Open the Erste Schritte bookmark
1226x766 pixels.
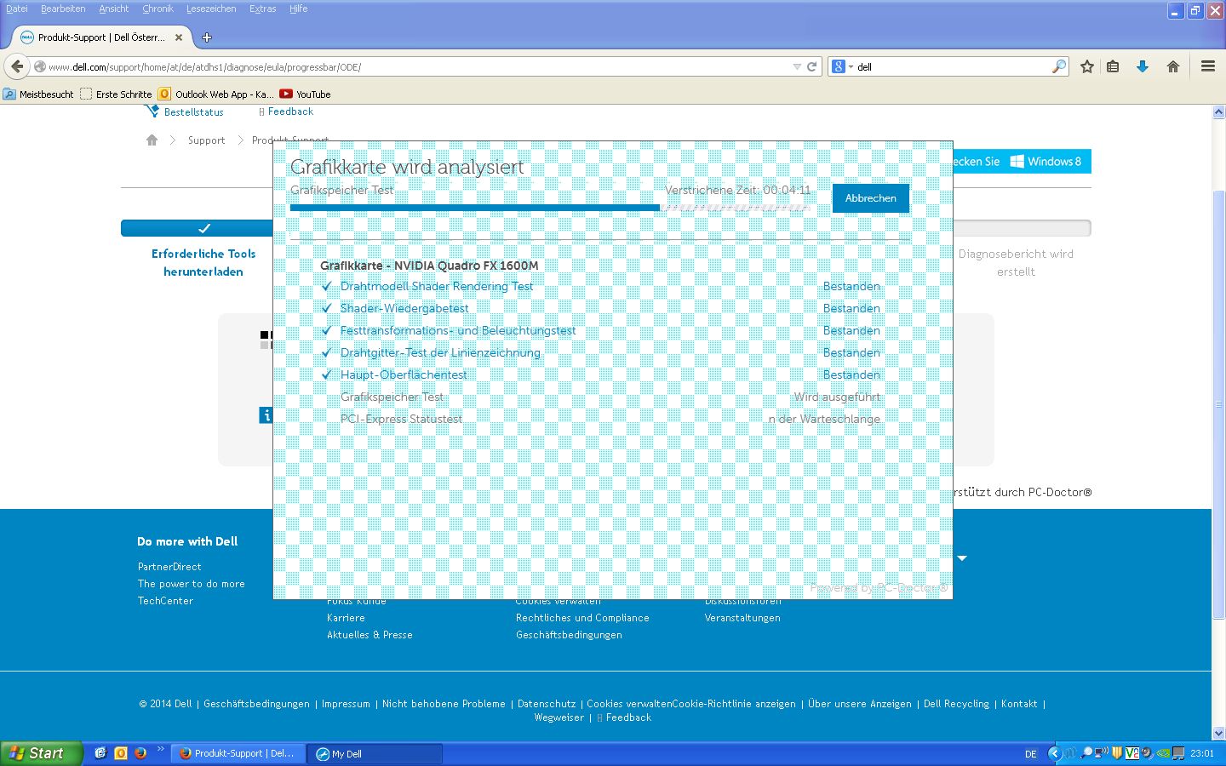coord(116,94)
